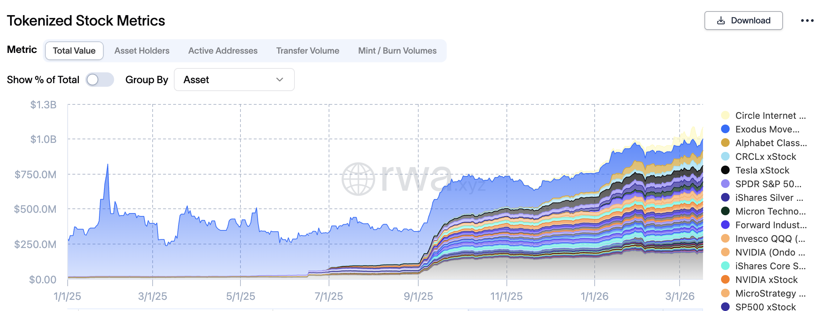
Task: Click the CRCLx xStock legend color dot
Action: click(x=725, y=157)
